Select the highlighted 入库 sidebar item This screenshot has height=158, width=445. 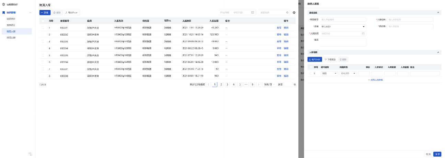16,31
